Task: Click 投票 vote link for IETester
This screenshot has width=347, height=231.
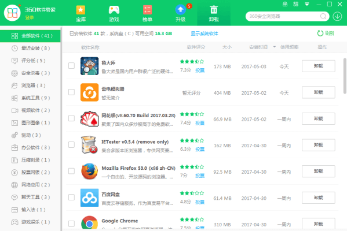Action: [200, 150]
